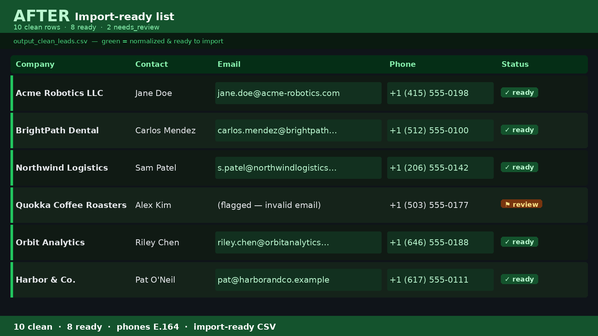Viewport: 598px width, 336px height.
Task: Click the output_clean_leads.csv file name
Action: pos(50,41)
